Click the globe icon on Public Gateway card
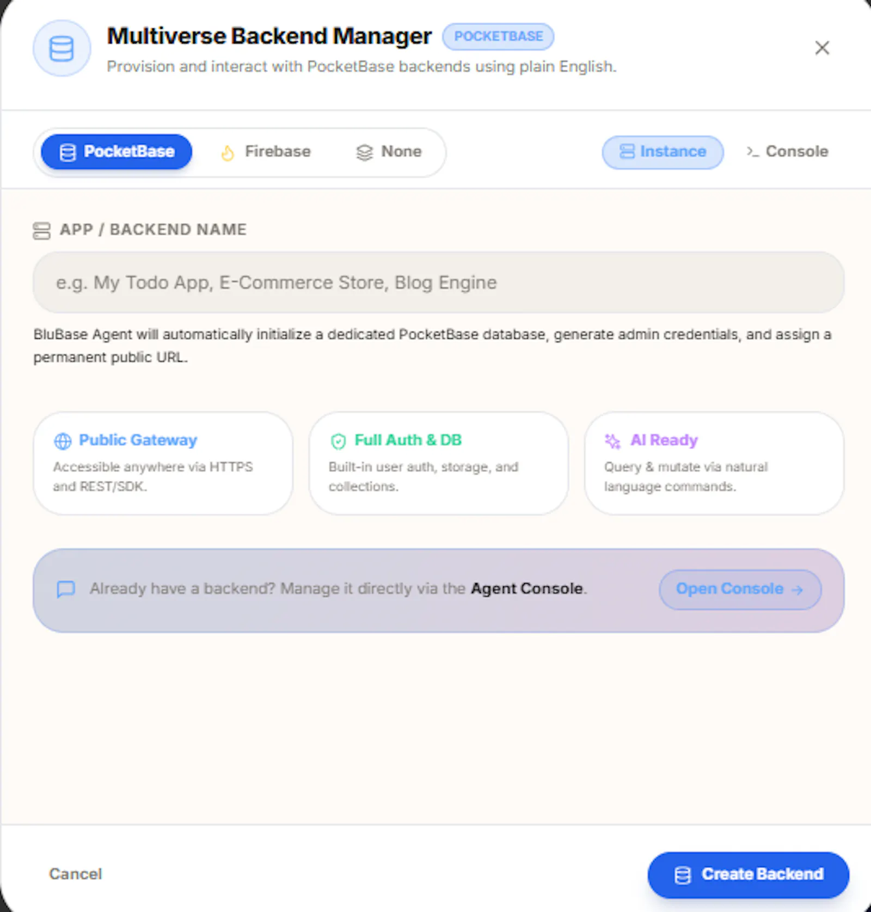Viewport: 871px width, 912px height. click(63, 441)
